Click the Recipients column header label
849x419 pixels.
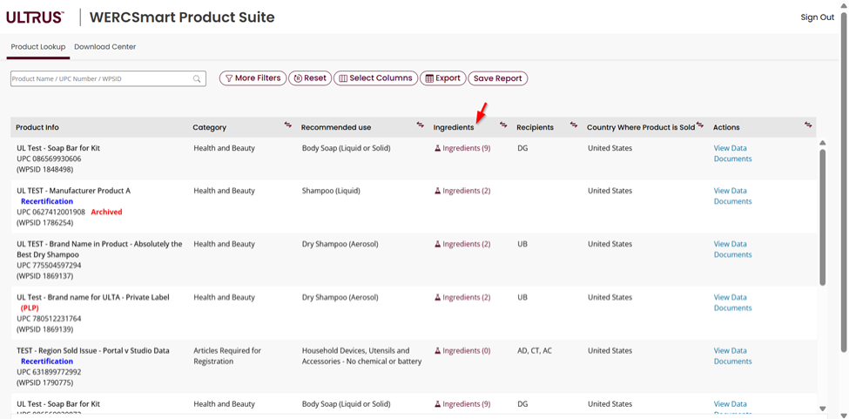pyautogui.click(x=535, y=128)
